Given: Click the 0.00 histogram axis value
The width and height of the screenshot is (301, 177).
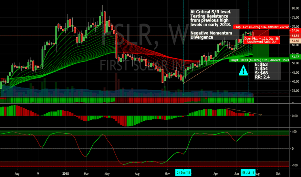Looking at the screenshot, I should click(x=295, y=116).
